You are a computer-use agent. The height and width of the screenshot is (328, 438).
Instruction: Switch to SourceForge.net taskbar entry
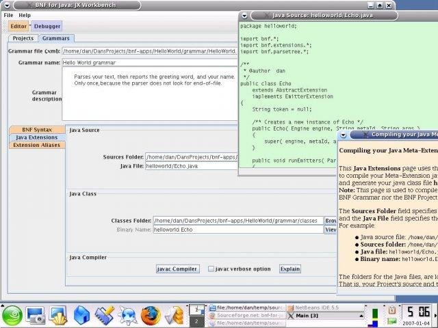247,316
